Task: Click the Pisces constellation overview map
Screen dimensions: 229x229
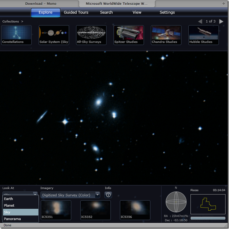Action: pyautogui.click(x=208, y=204)
